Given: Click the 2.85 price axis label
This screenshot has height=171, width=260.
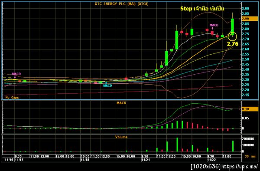Looking at the screenshot, I should [x=245, y=24].
